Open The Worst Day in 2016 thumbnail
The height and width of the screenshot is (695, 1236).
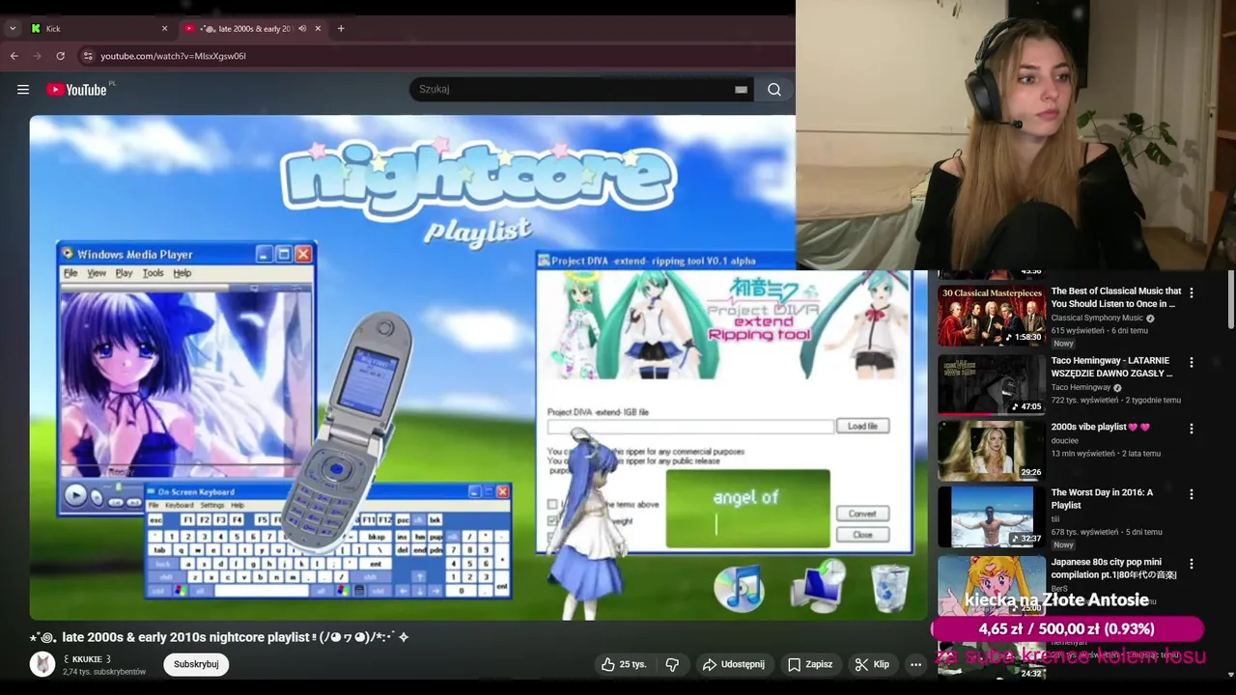click(992, 516)
